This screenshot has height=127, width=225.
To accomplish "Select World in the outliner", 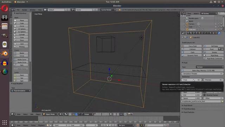I will [191, 21].
